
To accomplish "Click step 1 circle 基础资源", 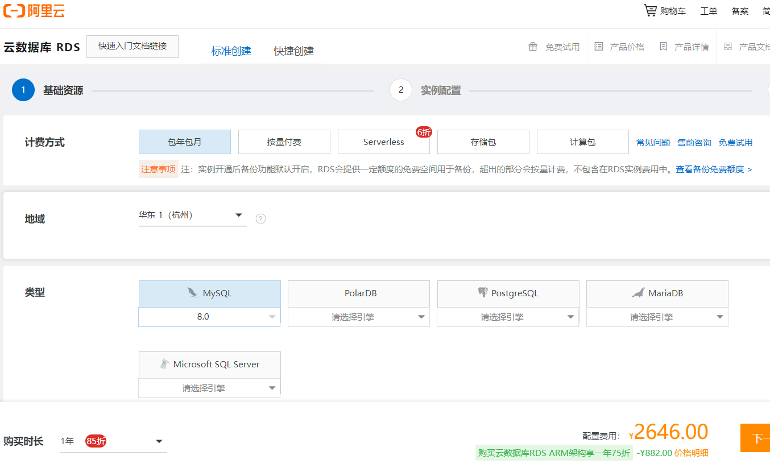I will tap(23, 90).
